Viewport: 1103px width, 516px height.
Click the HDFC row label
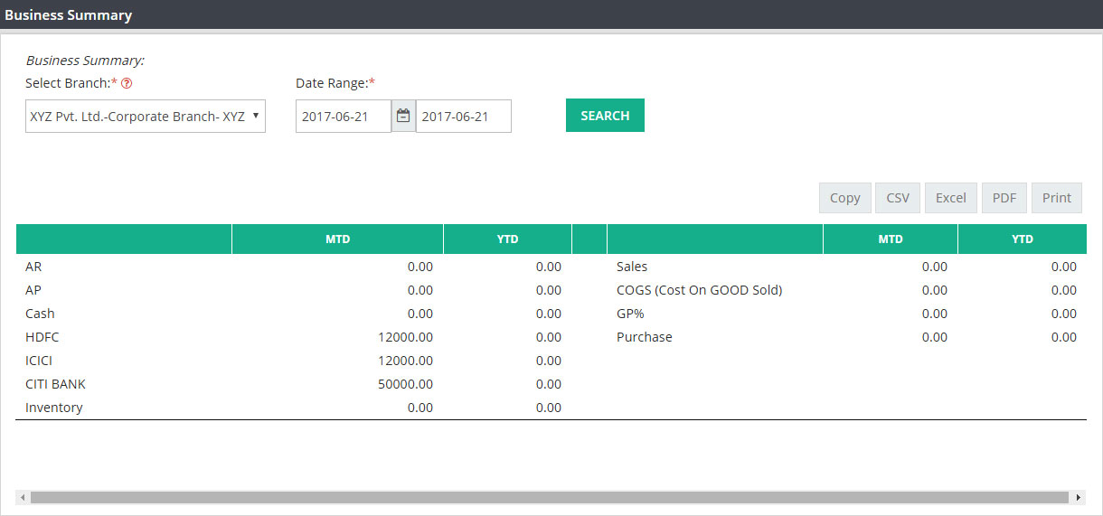point(42,337)
